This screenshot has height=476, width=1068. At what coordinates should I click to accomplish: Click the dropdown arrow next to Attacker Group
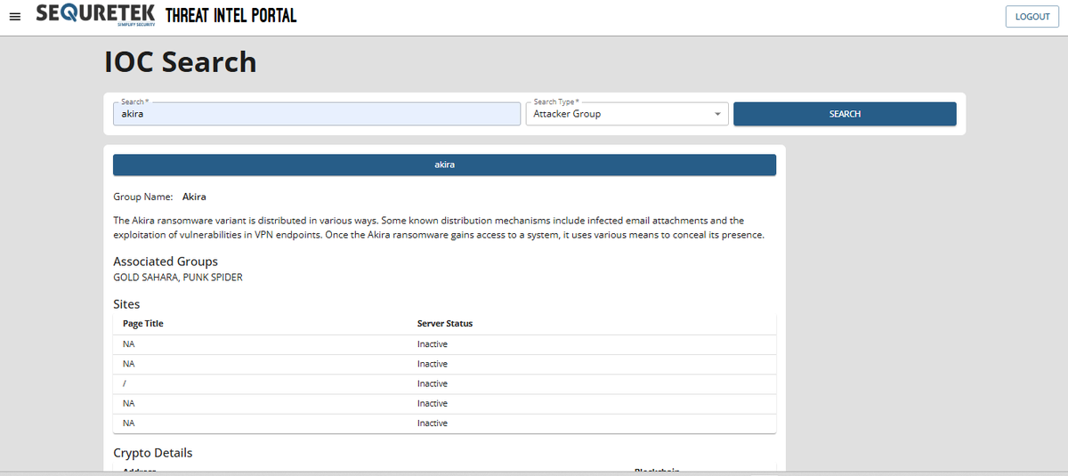[x=717, y=114]
